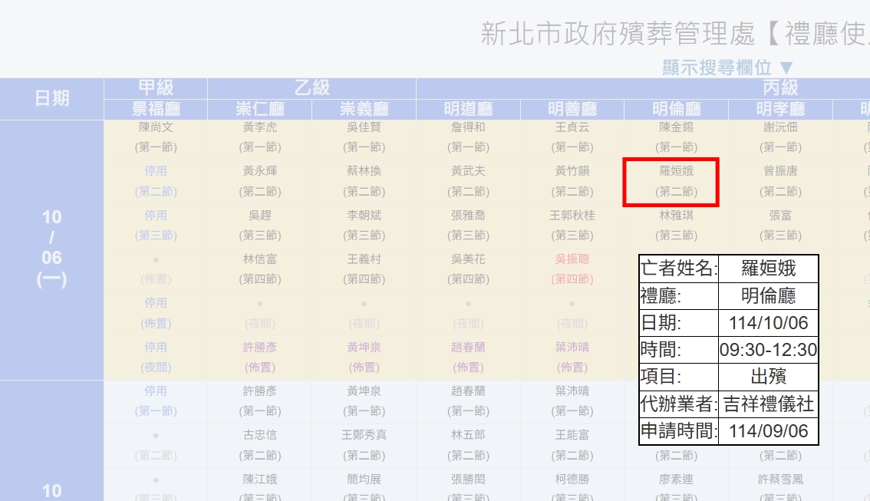Viewport: 870px width, 501px height.
Task: Click the 乙級 category header
Action: click(311, 87)
